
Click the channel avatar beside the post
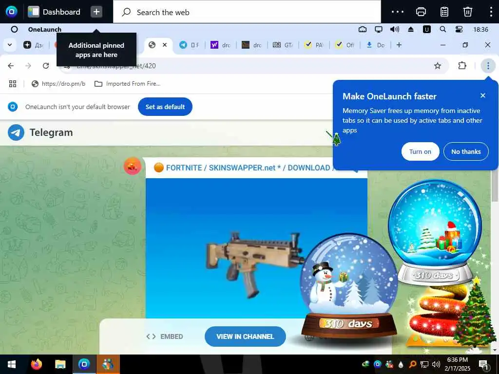click(x=133, y=166)
